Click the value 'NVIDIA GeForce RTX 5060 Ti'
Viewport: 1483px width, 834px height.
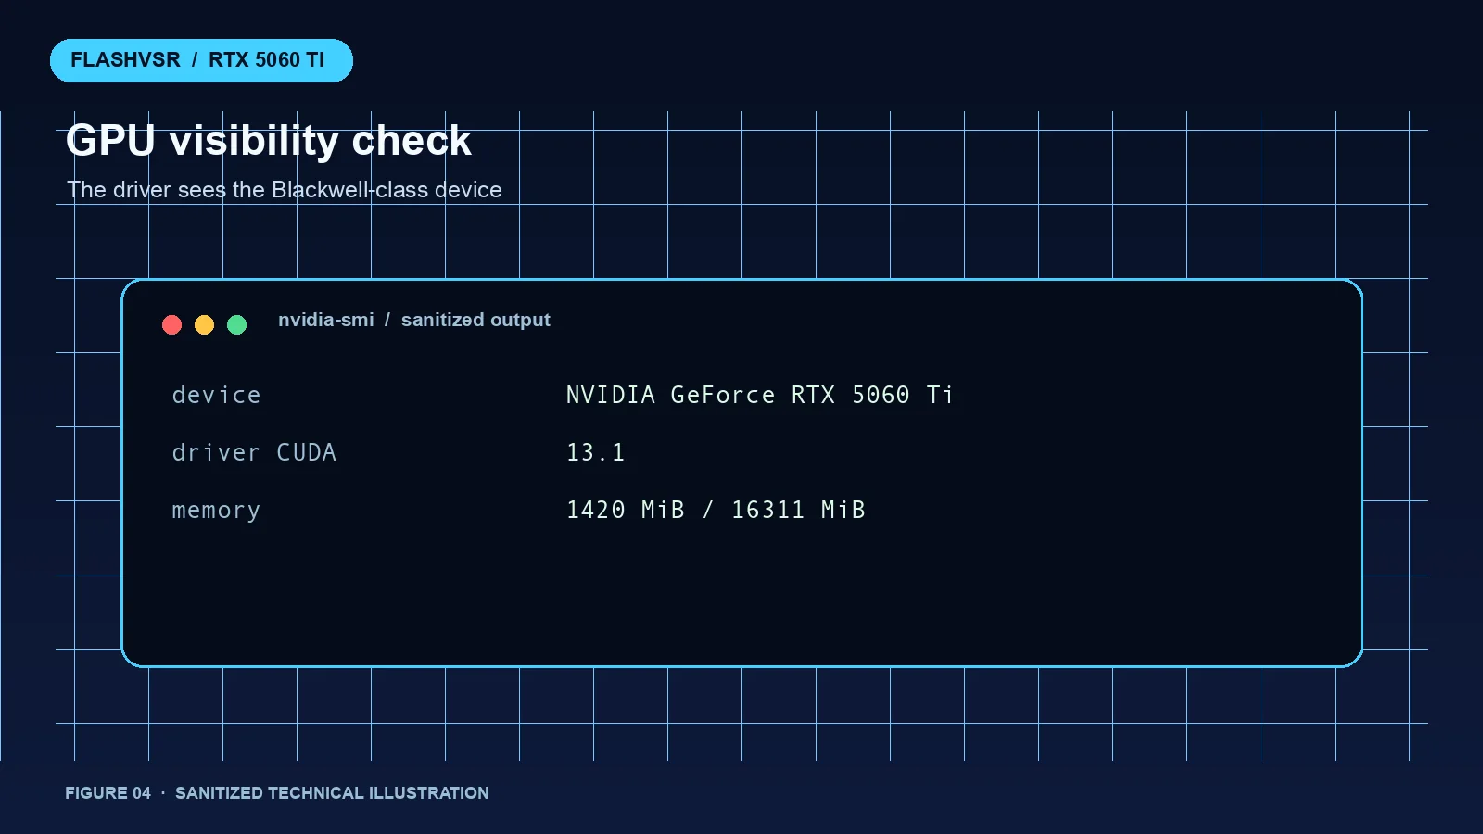coord(760,395)
